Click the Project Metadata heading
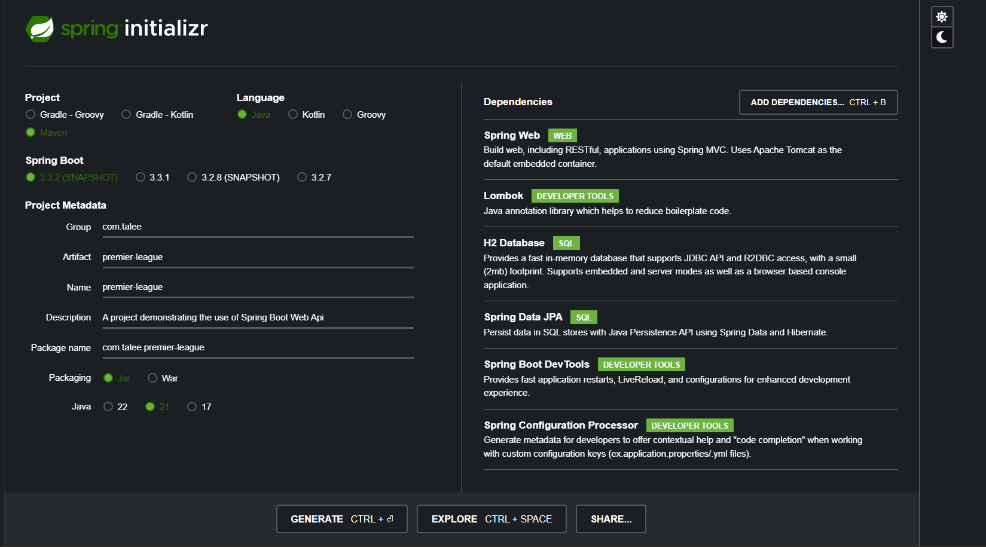Screen dimensions: 986x547 pos(66,206)
